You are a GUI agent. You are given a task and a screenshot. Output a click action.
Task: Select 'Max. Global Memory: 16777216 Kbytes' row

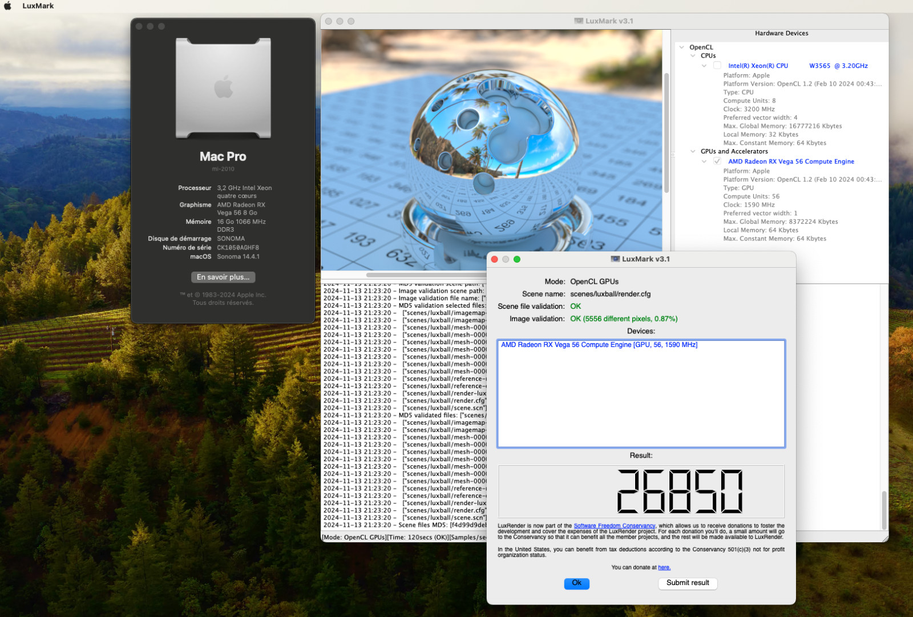coord(782,126)
